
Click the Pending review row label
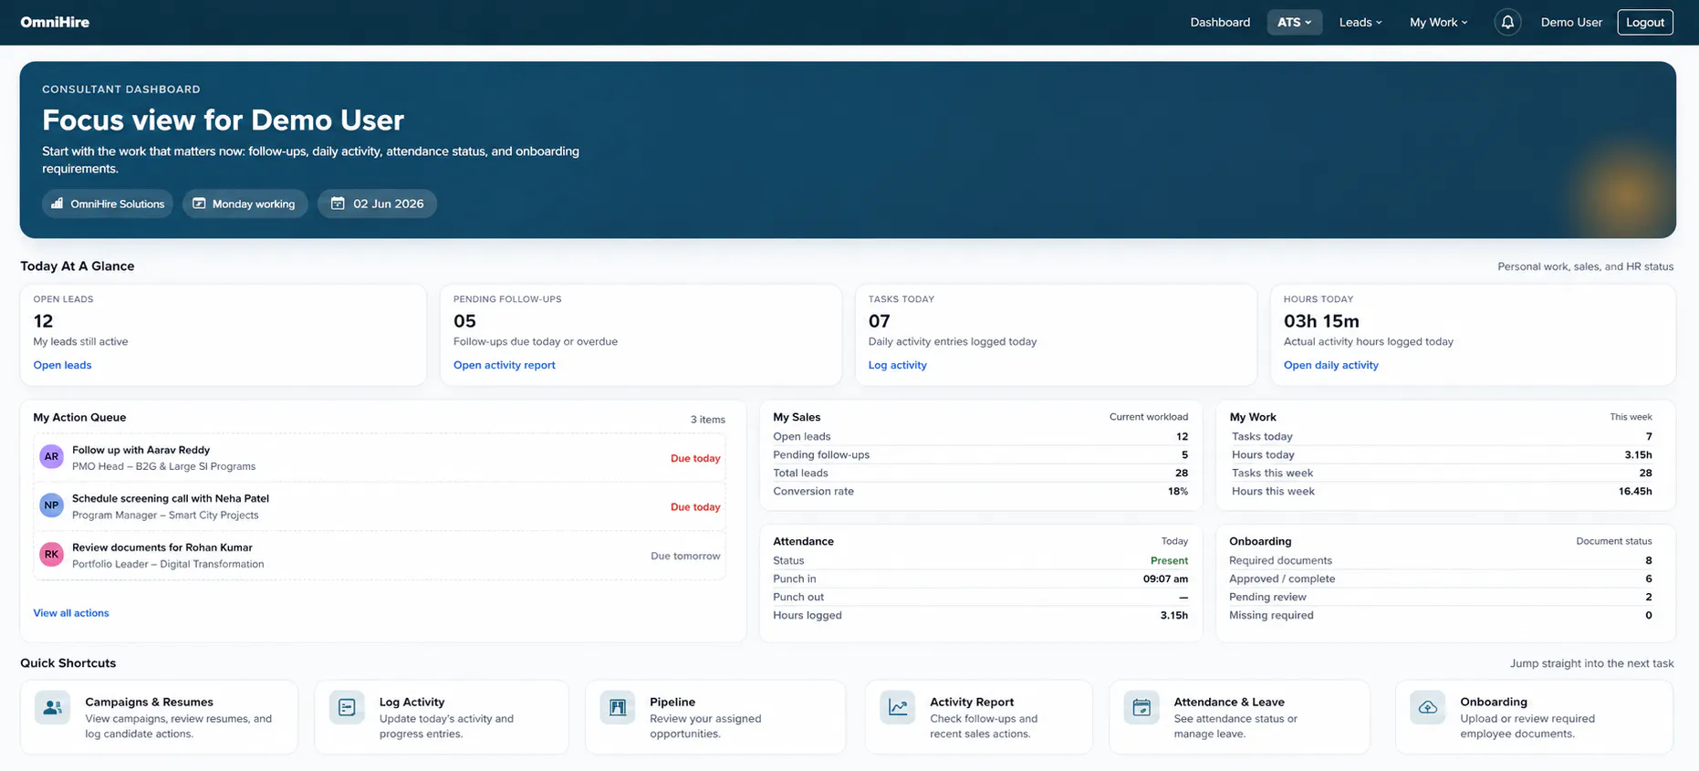coord(1267,597)
